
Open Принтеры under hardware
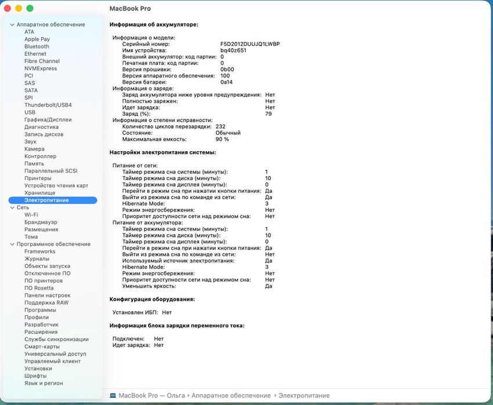click(38, 178)
